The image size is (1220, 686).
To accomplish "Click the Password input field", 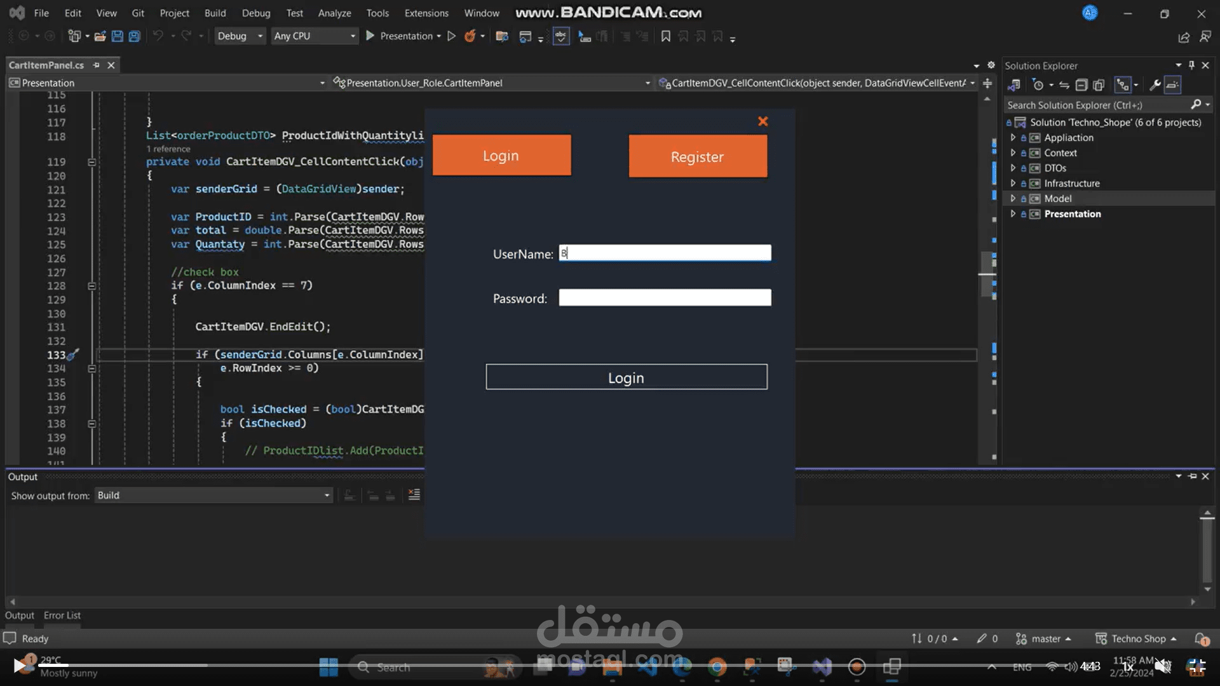I will click(665, 298).
